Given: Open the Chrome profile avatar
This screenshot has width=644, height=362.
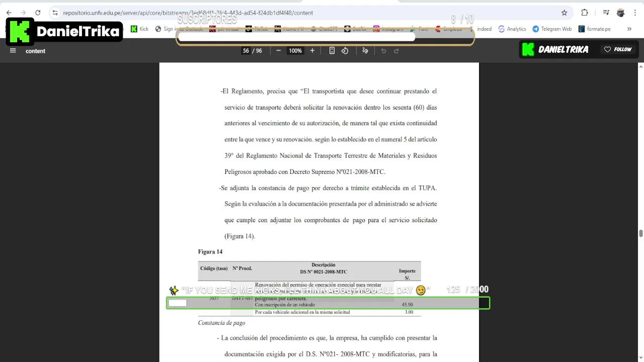Looking at the screenshot, I should [620, 13].
